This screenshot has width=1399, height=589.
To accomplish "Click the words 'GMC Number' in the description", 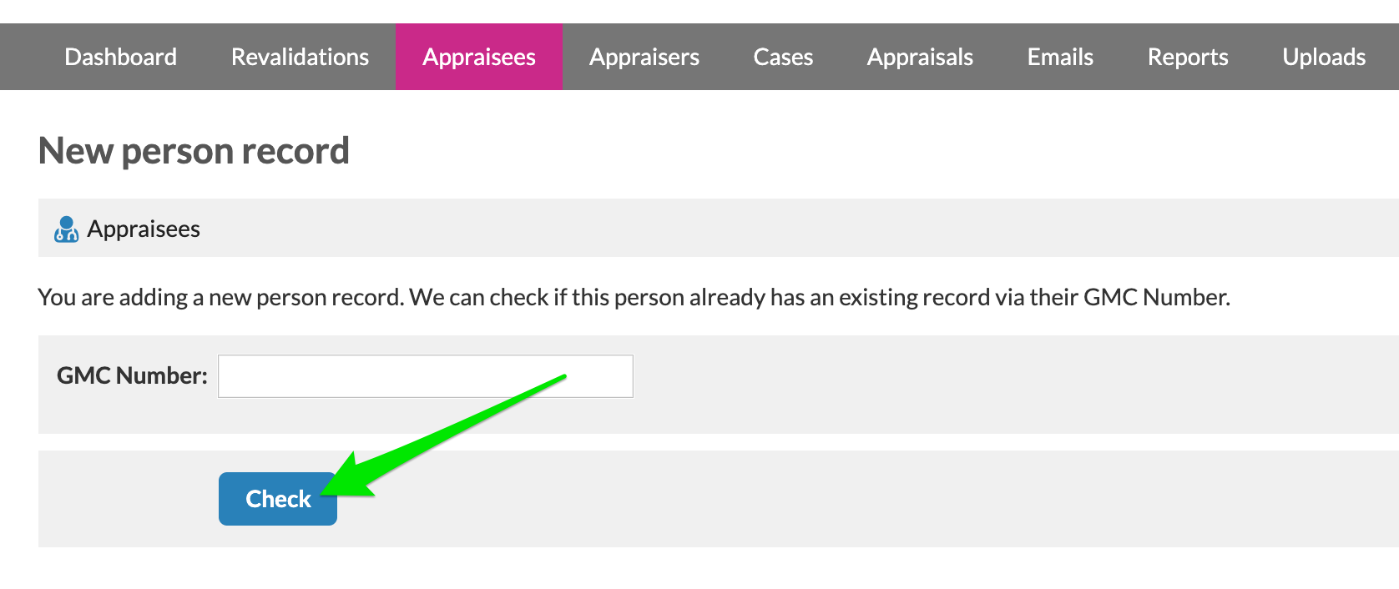I will pos(1155,297).
